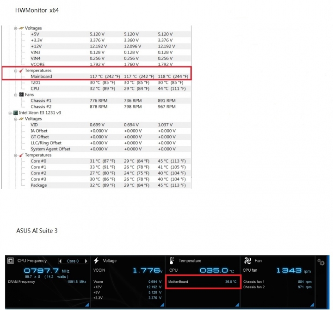The width and height of the screenshot is (333, 310).
Task: Select the Core #3 temperature row
Action: [111, 179]
